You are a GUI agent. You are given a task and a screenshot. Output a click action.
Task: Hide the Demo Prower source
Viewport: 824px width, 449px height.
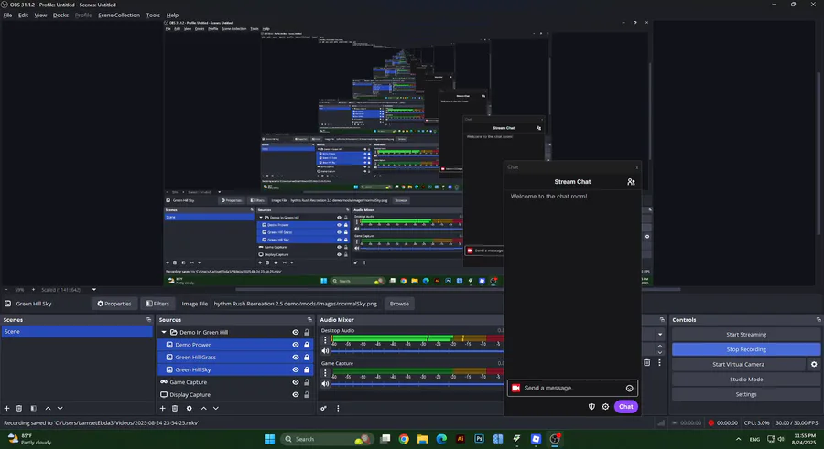coord(296,345)
